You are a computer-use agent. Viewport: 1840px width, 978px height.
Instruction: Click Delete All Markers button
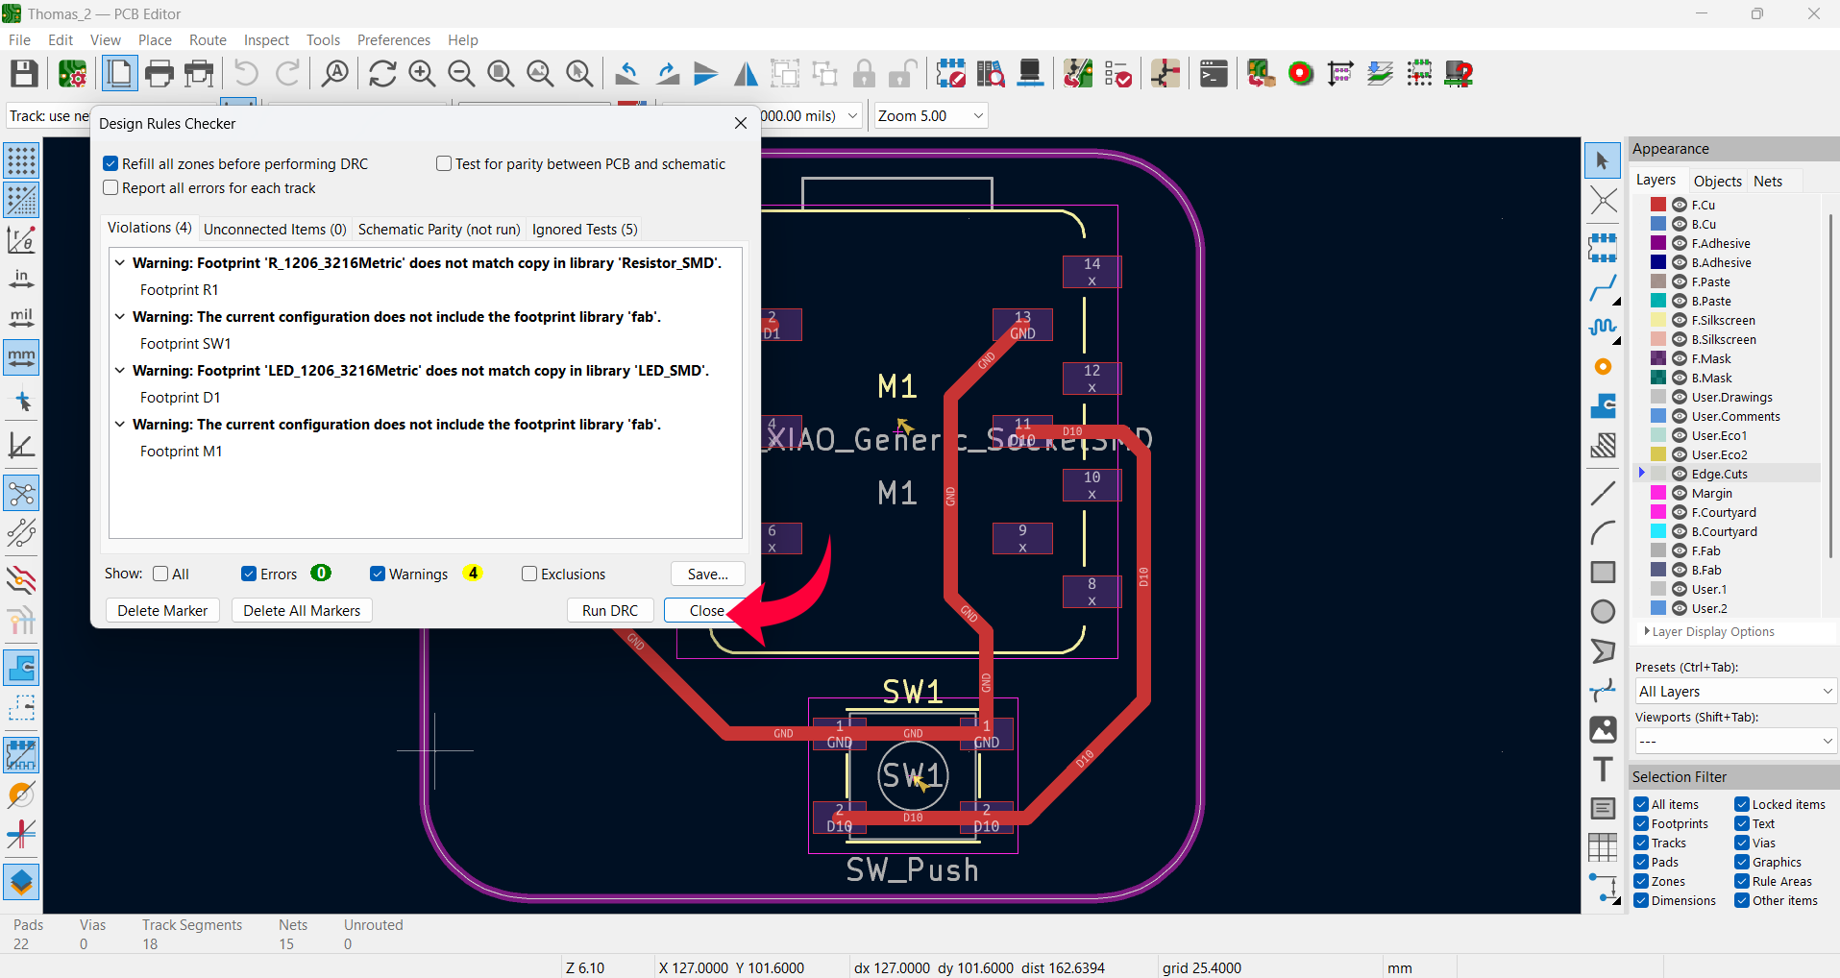coord(302,611)
